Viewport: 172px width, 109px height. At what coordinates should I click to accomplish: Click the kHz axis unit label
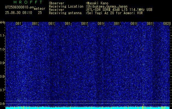[2, 22]
